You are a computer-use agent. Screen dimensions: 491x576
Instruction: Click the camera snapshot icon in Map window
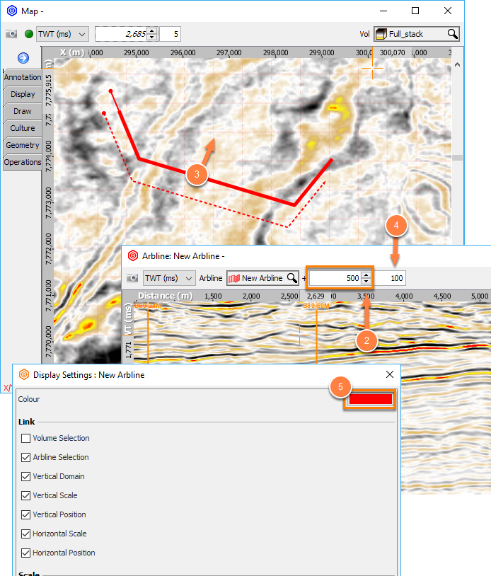tap(11, 34)
